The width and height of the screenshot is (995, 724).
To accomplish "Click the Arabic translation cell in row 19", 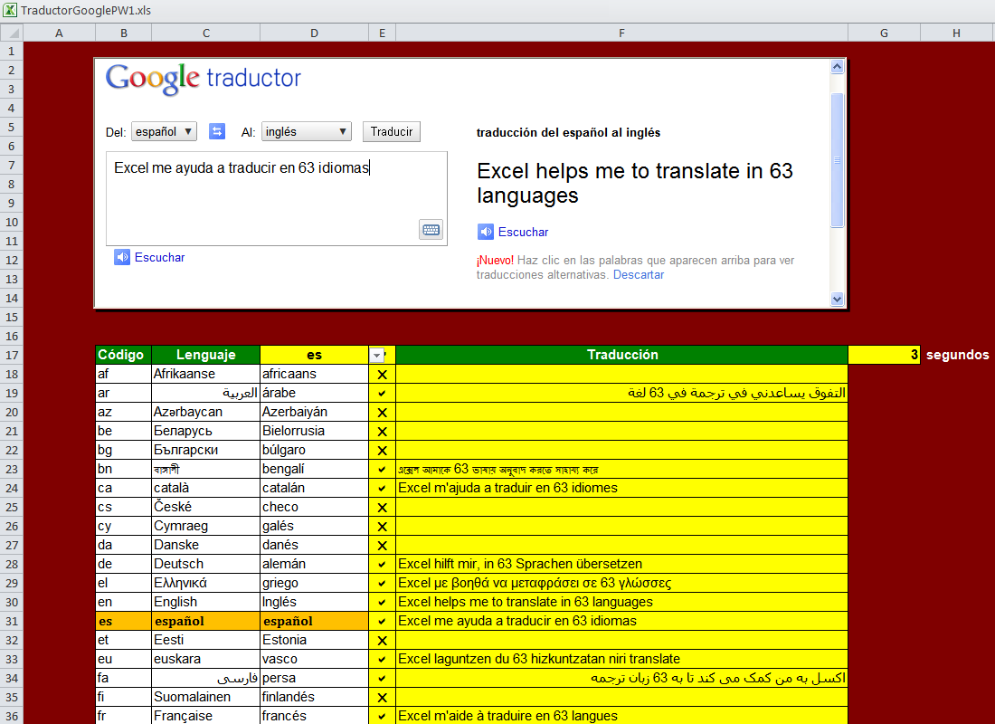I will coord(622,393).
